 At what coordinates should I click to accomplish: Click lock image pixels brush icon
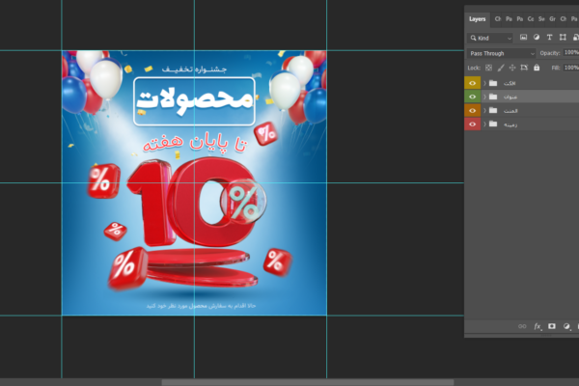pos(500,68)
